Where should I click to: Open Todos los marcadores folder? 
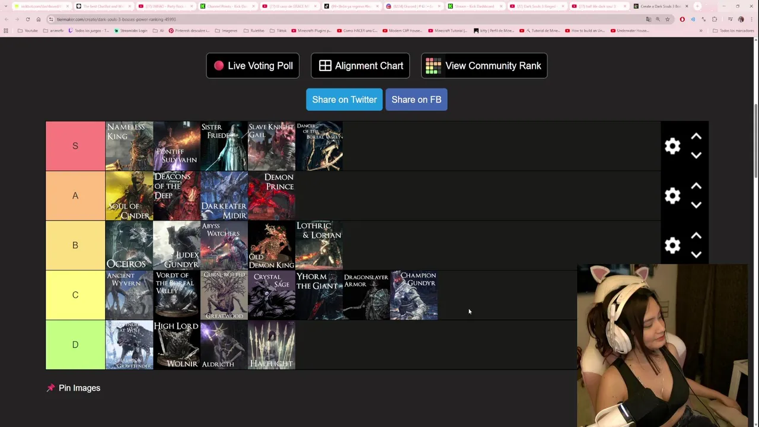click(x=734, y=30)
